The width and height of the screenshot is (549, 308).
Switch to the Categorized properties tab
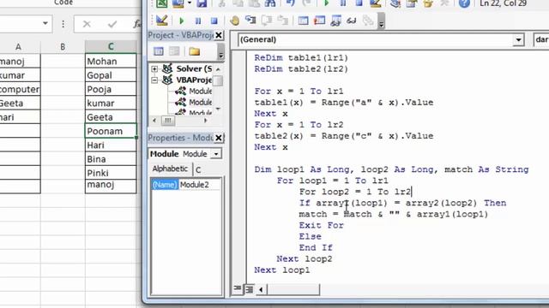tap(198, 169)
